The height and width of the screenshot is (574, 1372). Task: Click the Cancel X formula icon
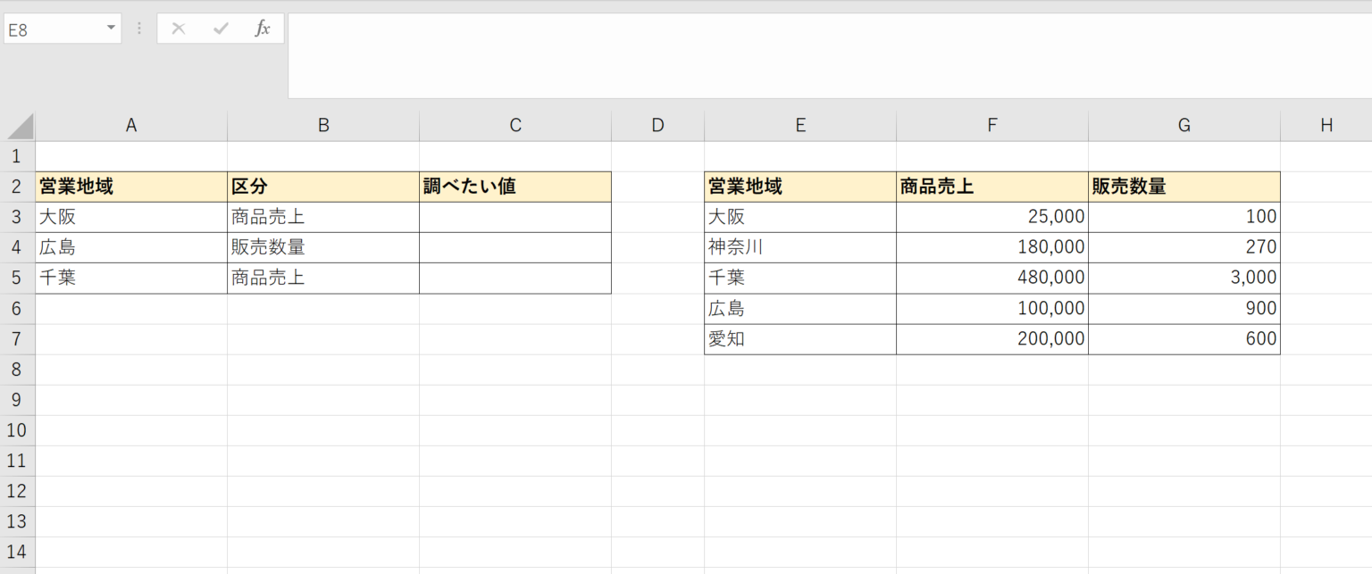click(179, 29)
